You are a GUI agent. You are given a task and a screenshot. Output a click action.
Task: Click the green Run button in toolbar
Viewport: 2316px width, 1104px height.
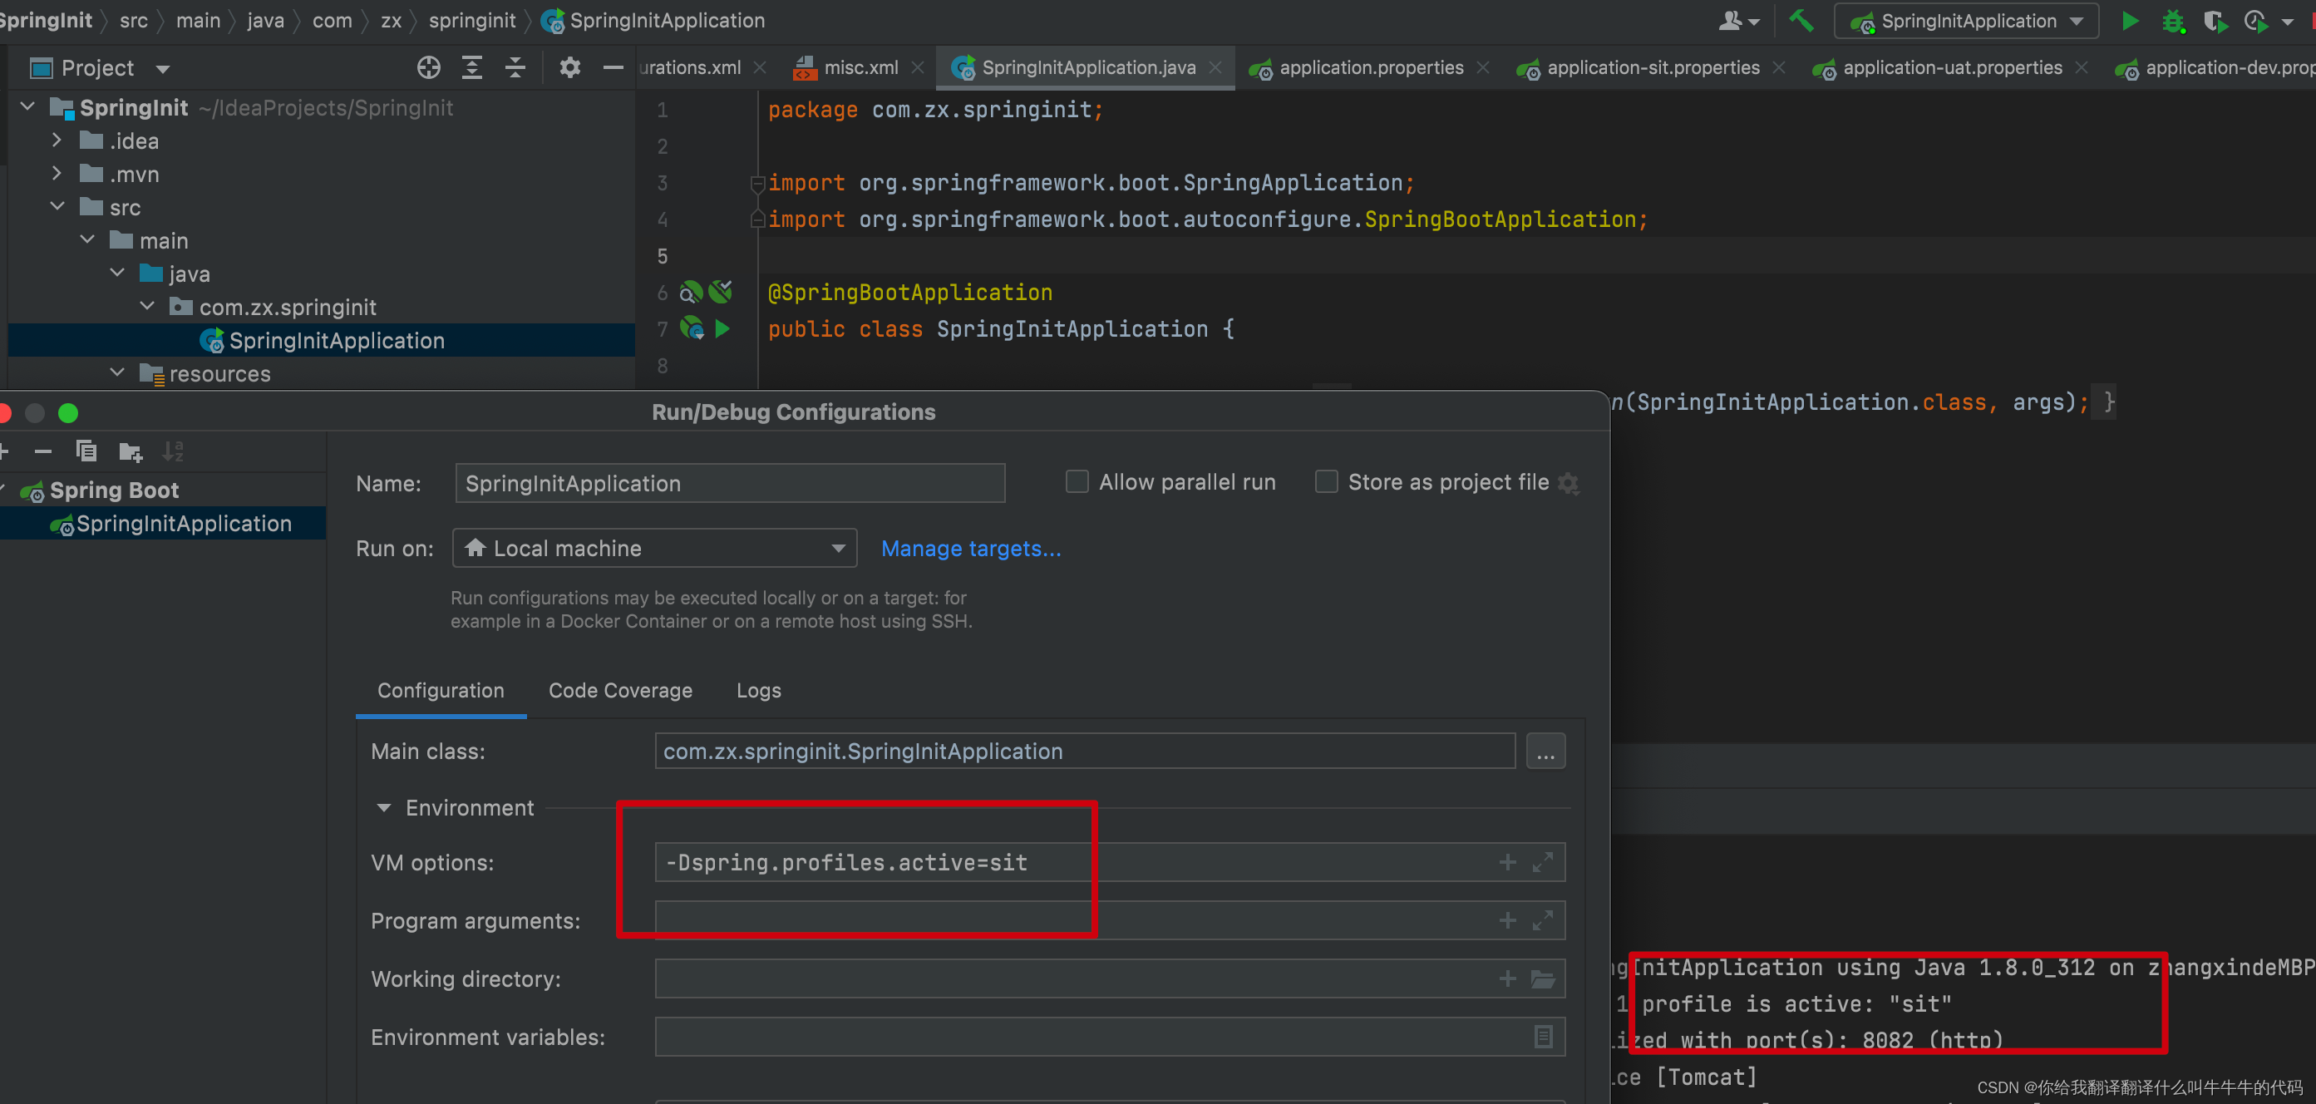pos(2129,21)
